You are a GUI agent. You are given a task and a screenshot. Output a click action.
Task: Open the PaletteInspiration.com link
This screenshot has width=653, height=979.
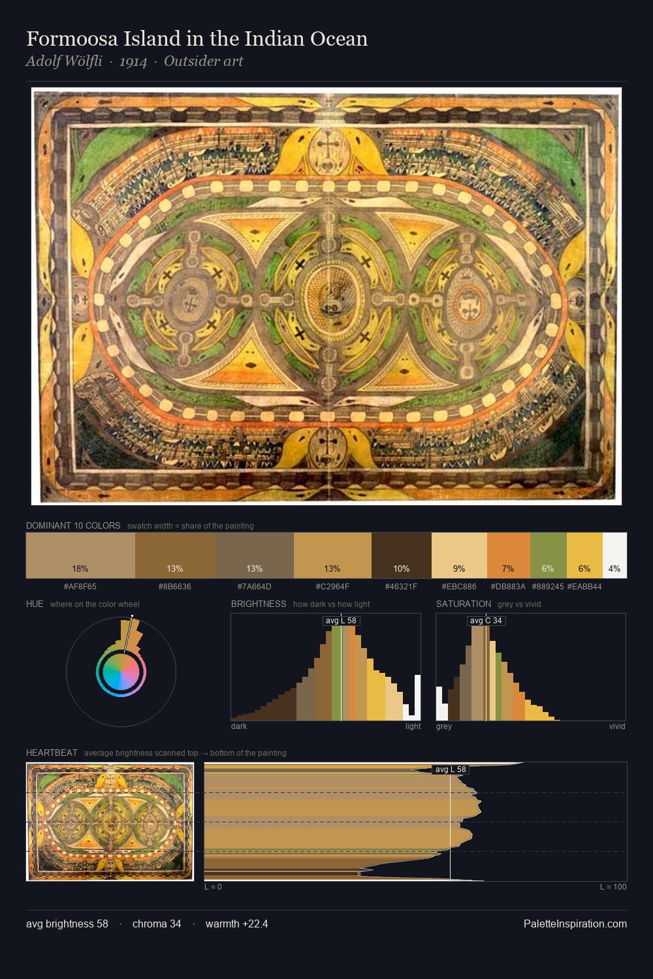[575, 924]
